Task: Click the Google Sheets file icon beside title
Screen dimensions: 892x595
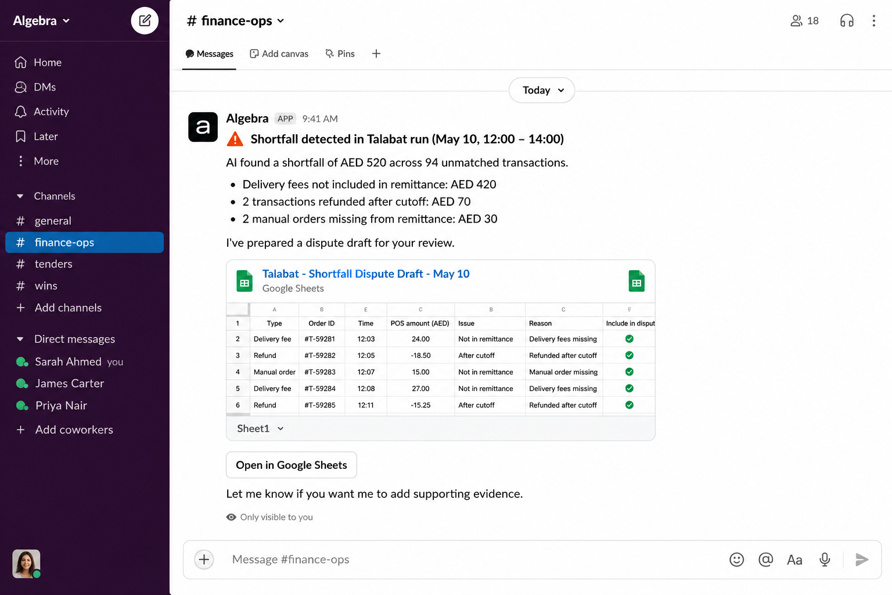Action: (244, 281)
